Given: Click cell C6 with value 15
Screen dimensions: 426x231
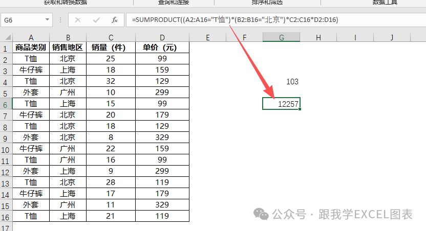Looking at the screenshot, I should (111, 104).
